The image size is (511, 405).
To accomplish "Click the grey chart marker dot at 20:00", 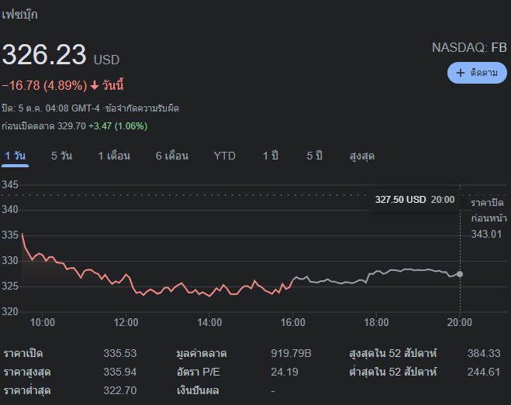I will coord(460,274).
